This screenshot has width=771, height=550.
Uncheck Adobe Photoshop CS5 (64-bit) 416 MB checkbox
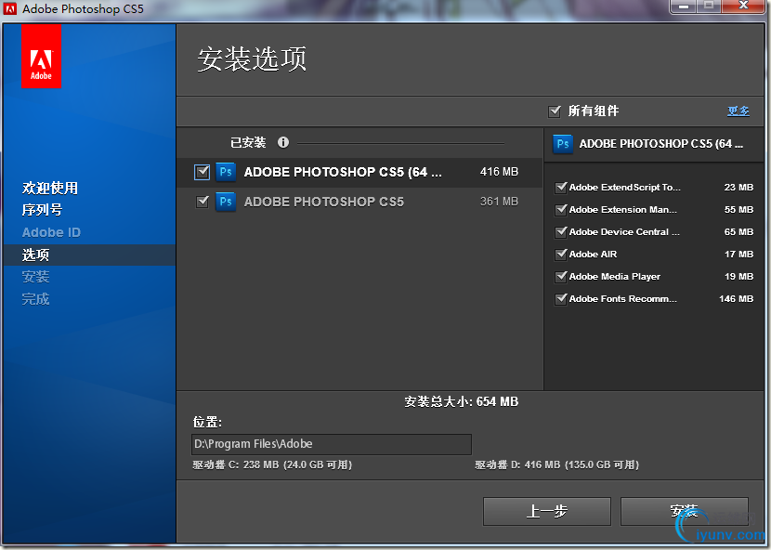[x=203, y=172]
